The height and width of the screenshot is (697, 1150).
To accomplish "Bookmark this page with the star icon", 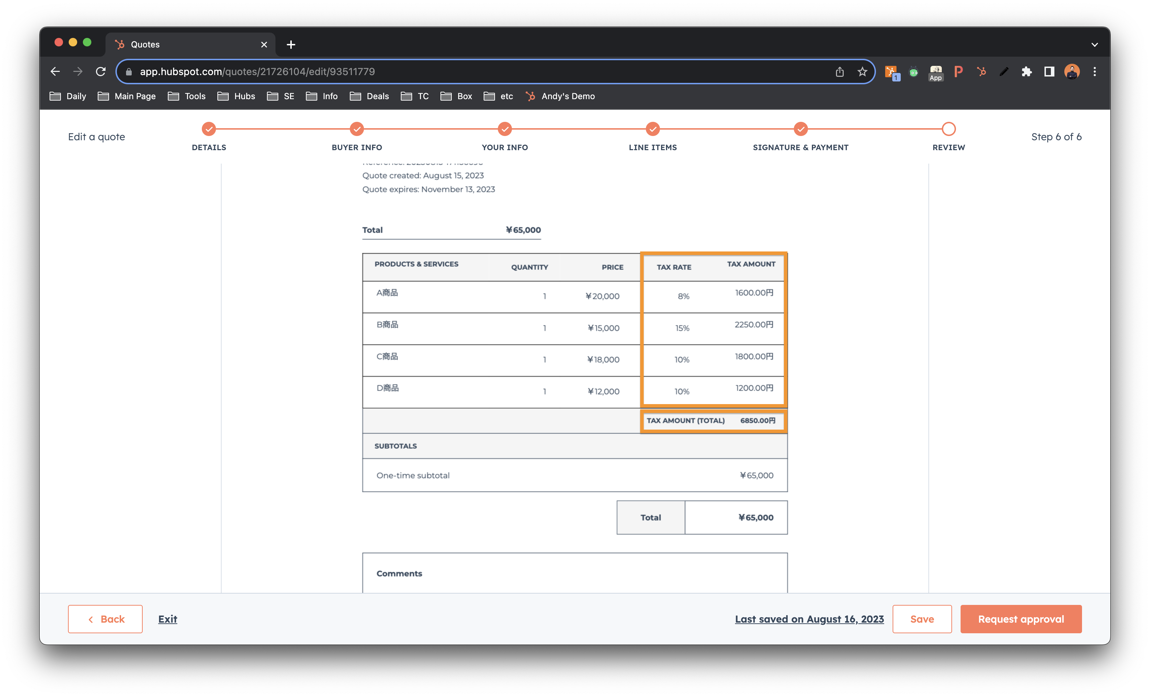I will [862, 72].
